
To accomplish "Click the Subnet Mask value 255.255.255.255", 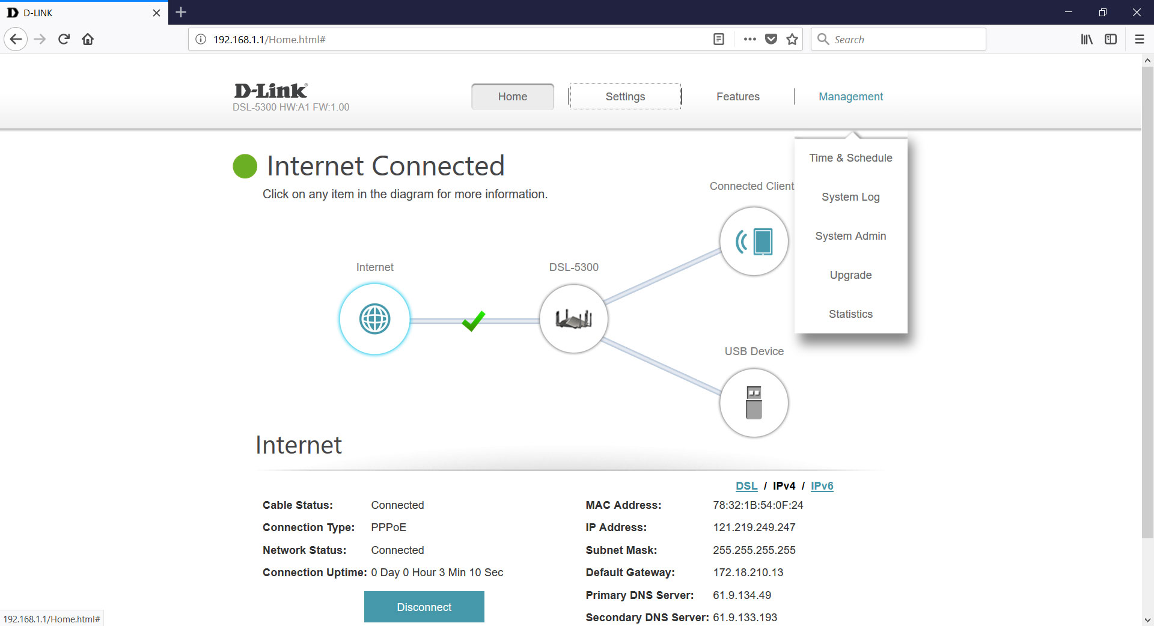I will [x=754, y=550].
